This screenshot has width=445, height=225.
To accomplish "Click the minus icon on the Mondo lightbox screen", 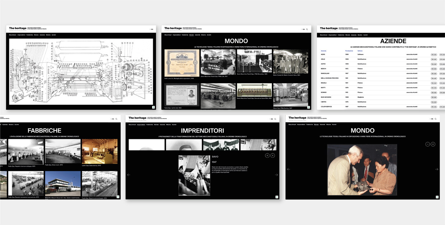I will click(x=427, y=144).
